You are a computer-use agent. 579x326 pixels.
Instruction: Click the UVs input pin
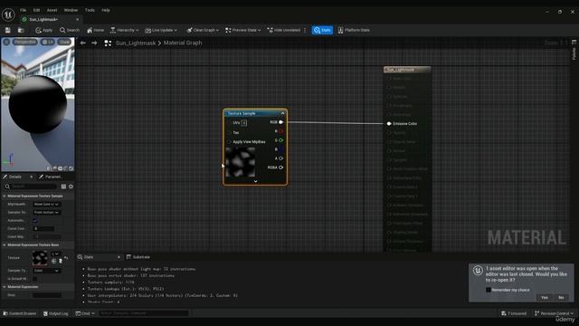(229, 123)
